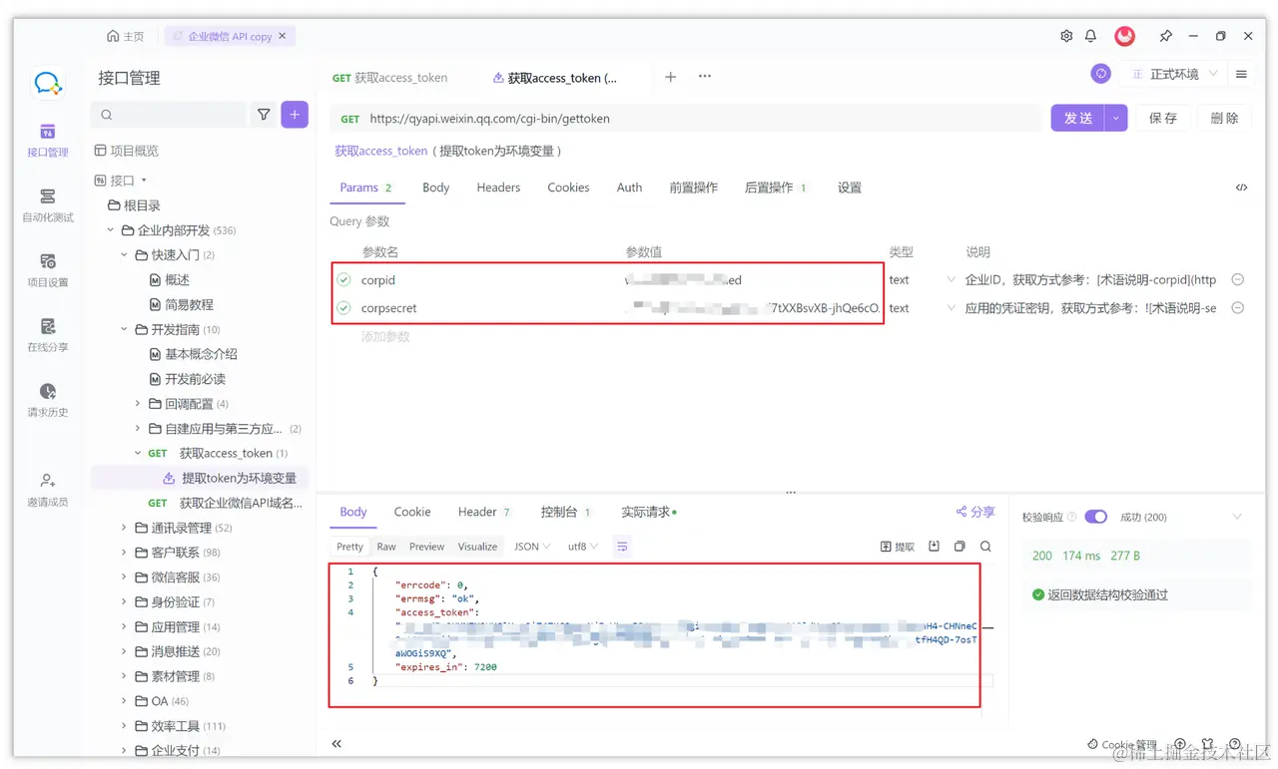The height and width of the screenshot is (769, 1278).
Task: Switch to the response Header tab
Action: (x=483, y=512)
